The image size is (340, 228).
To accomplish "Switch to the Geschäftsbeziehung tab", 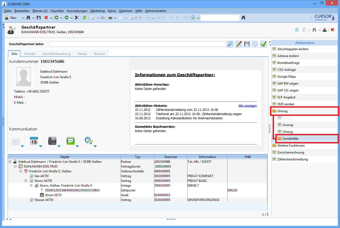I will coord(56,54).
